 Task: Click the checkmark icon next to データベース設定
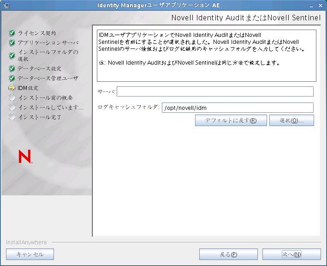click(12, 68)
